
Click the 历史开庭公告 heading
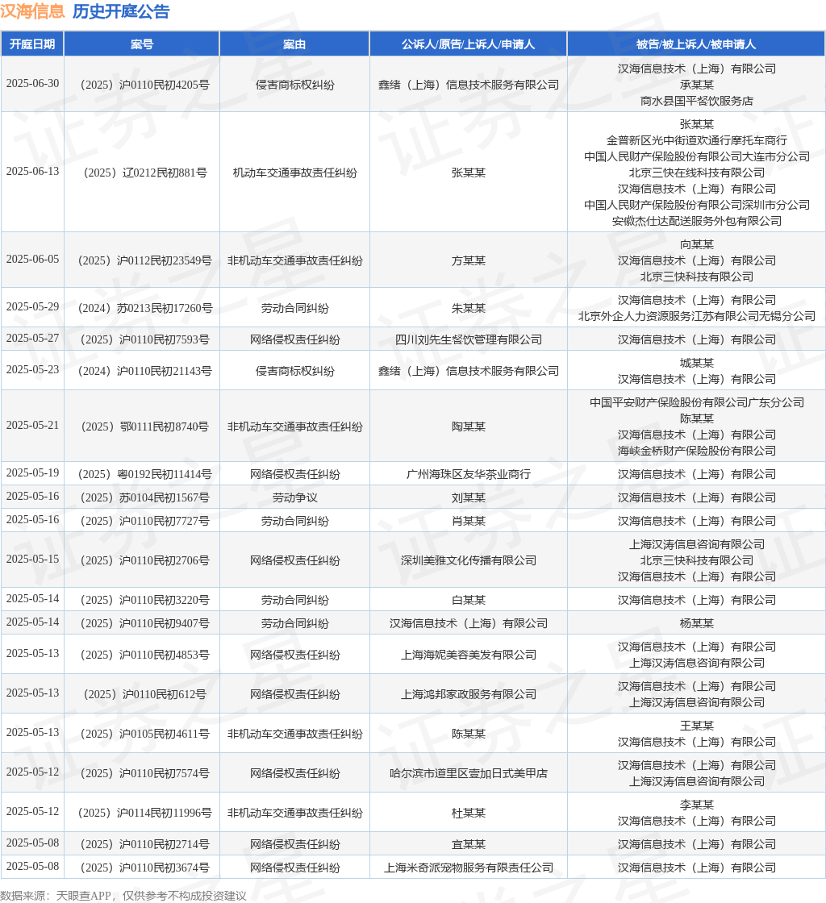coord(121,11)
